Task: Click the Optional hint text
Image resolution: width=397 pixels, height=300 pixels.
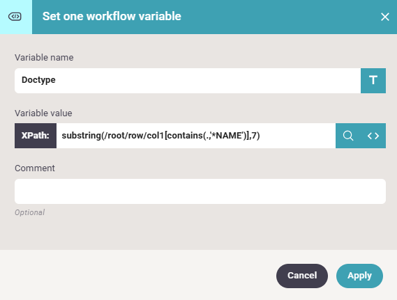Action: [29, 212]
